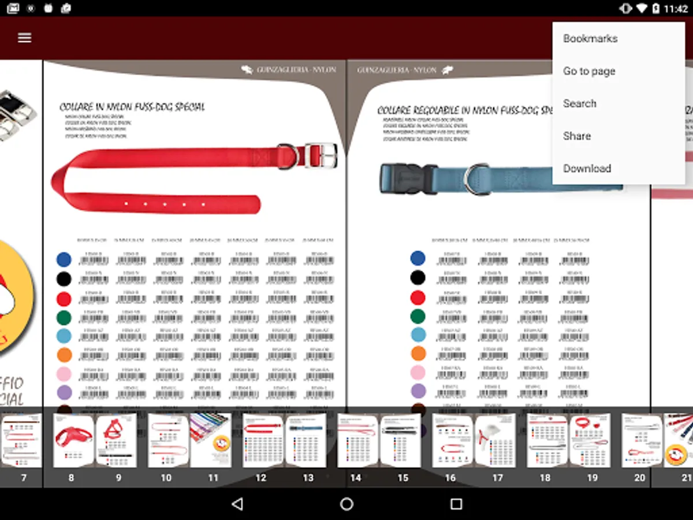Check the Wi-Fi icon in status bar
This screenshot has height=520, width=693.
tap(642, 9)
